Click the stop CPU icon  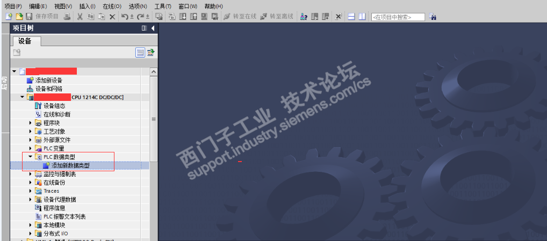(x=326, y=16)
